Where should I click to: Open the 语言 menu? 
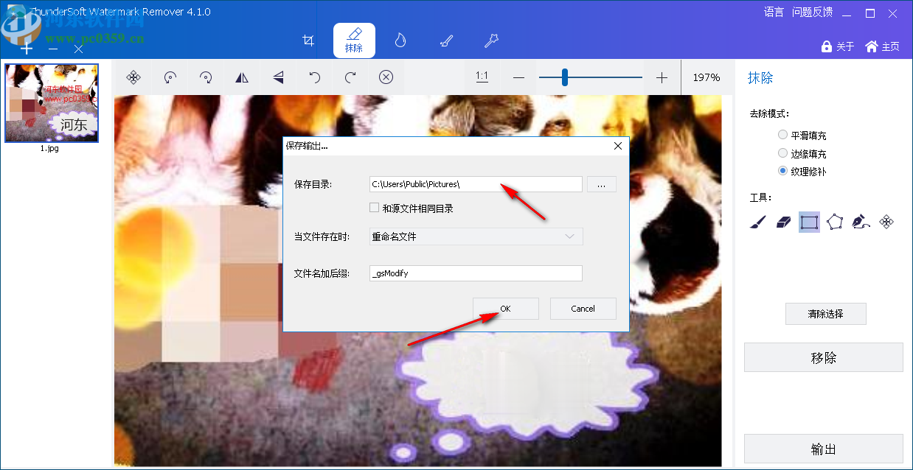[773, 12]
